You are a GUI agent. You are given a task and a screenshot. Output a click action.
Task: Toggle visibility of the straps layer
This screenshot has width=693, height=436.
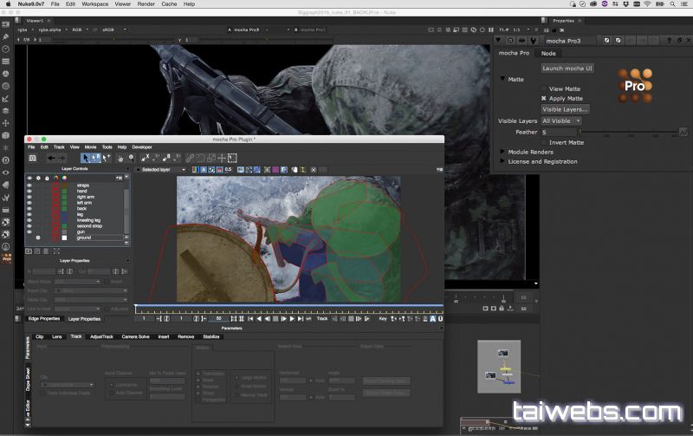coord(29,185)
